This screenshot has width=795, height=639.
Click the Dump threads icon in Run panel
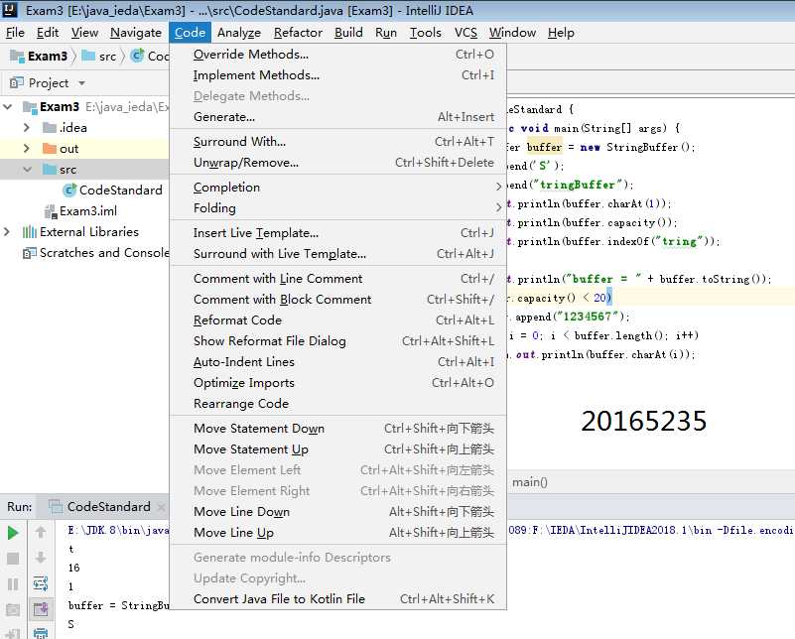pyautogui.click(x=13, y=609)
